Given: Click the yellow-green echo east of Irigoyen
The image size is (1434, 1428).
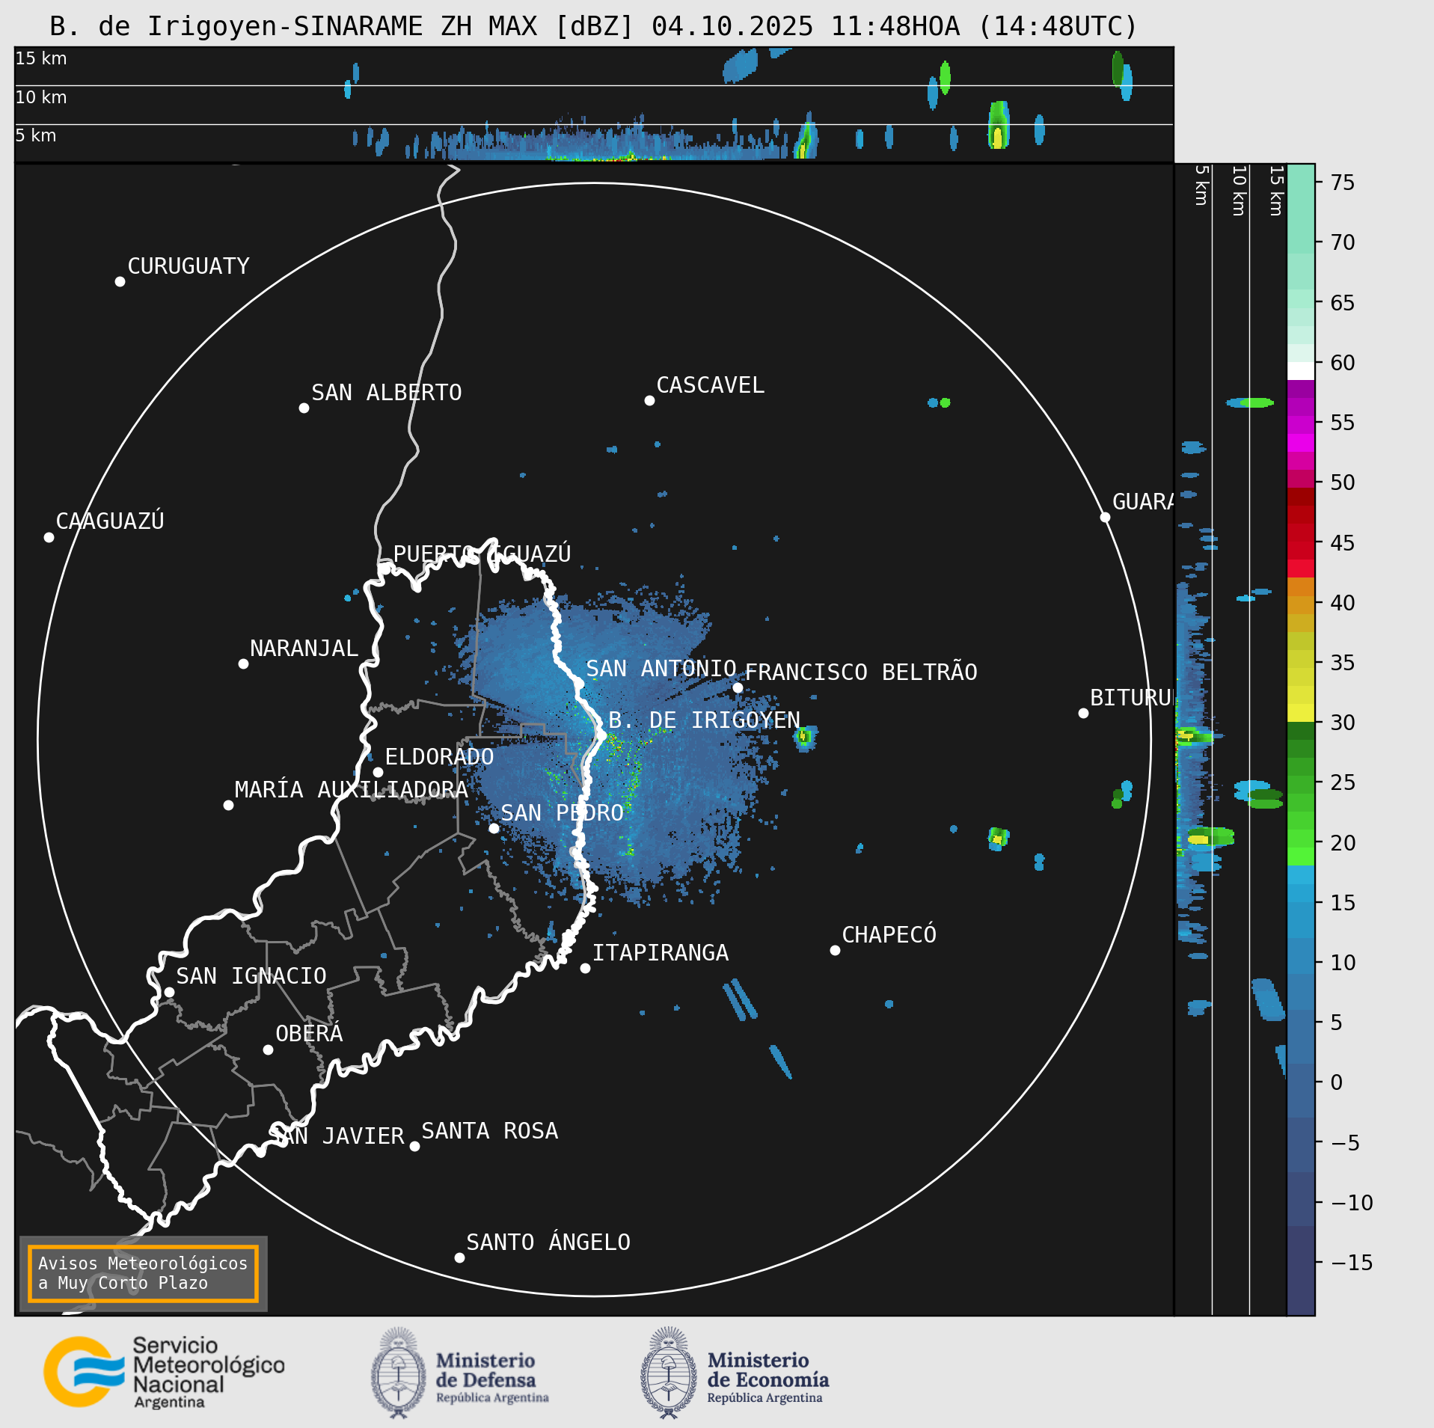Looking at the screenshot, I should (805, 738).
